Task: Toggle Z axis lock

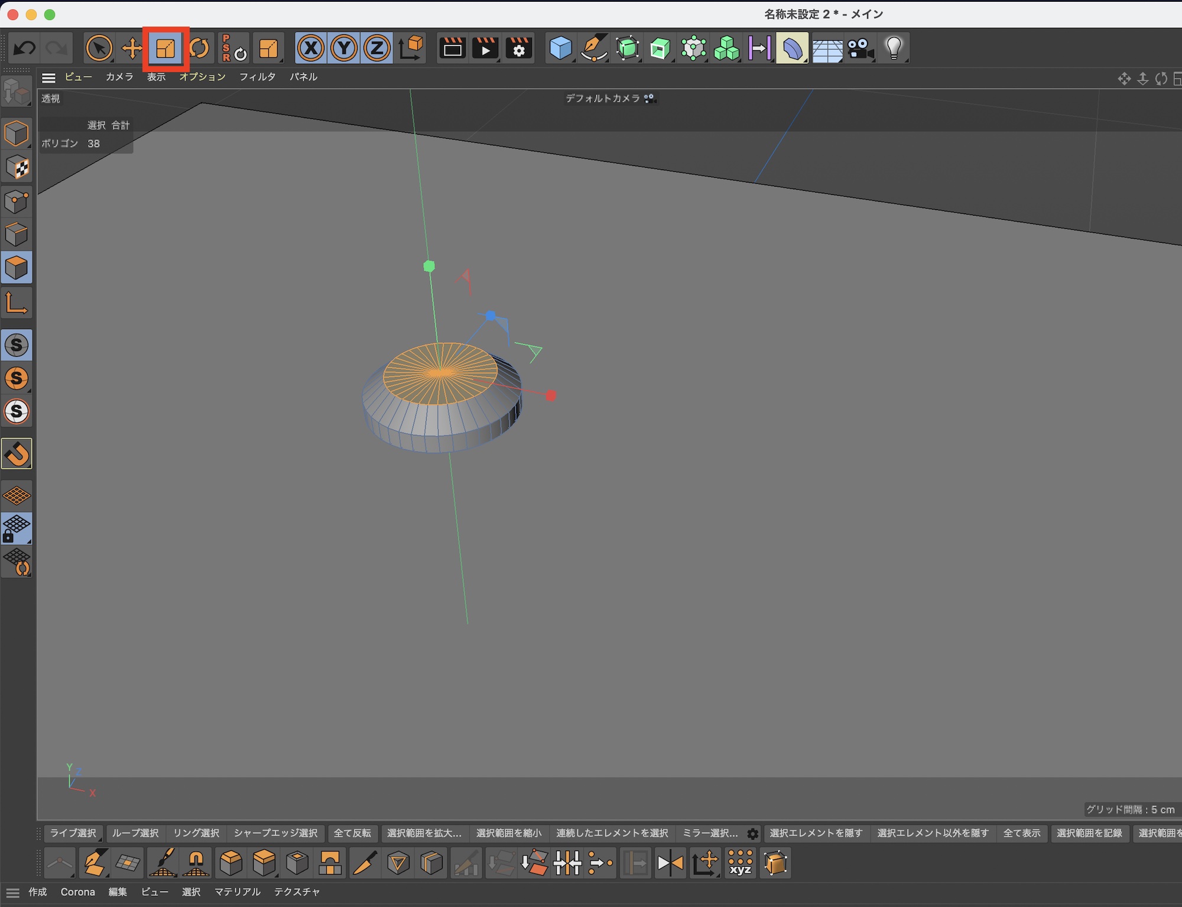Action: [x=377, y=48]
